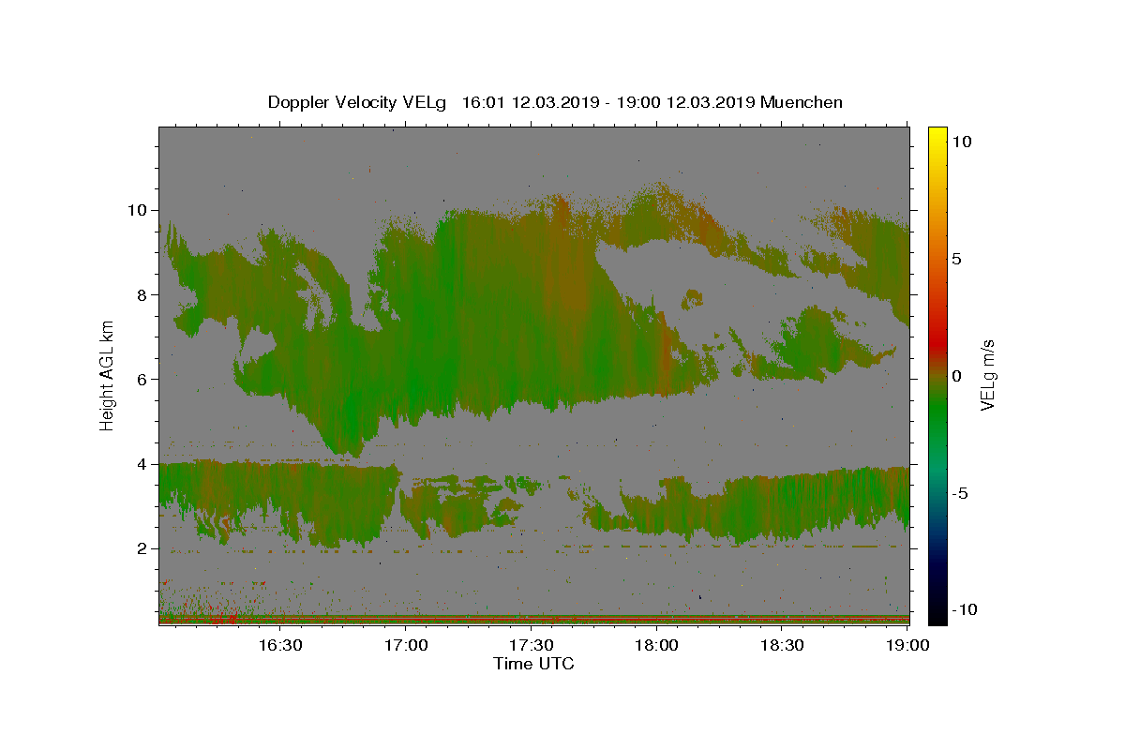Click the height label '2' on y-axis

tap(142, 548)
